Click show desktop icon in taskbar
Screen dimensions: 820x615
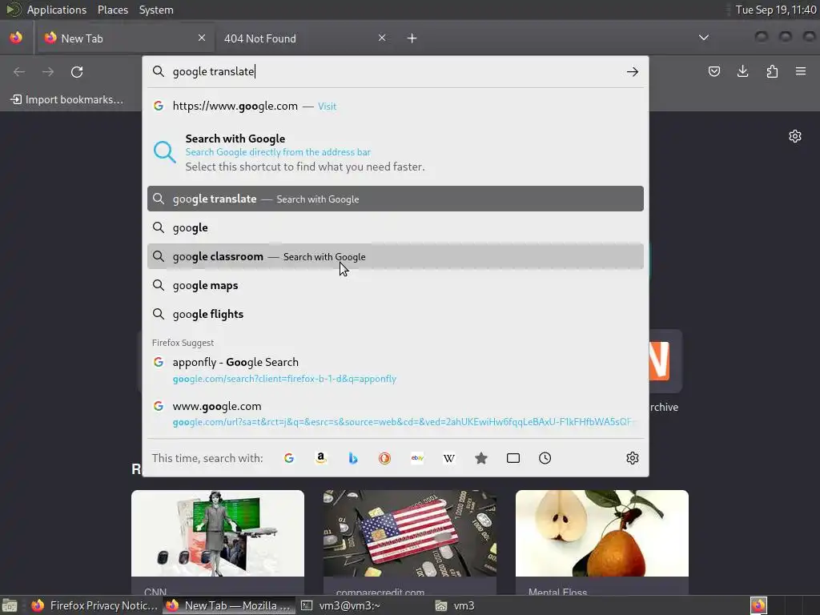click(10, 605)
